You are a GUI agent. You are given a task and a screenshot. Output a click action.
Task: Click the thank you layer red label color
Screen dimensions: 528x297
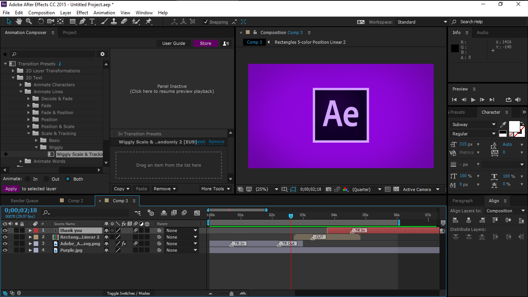36,230
